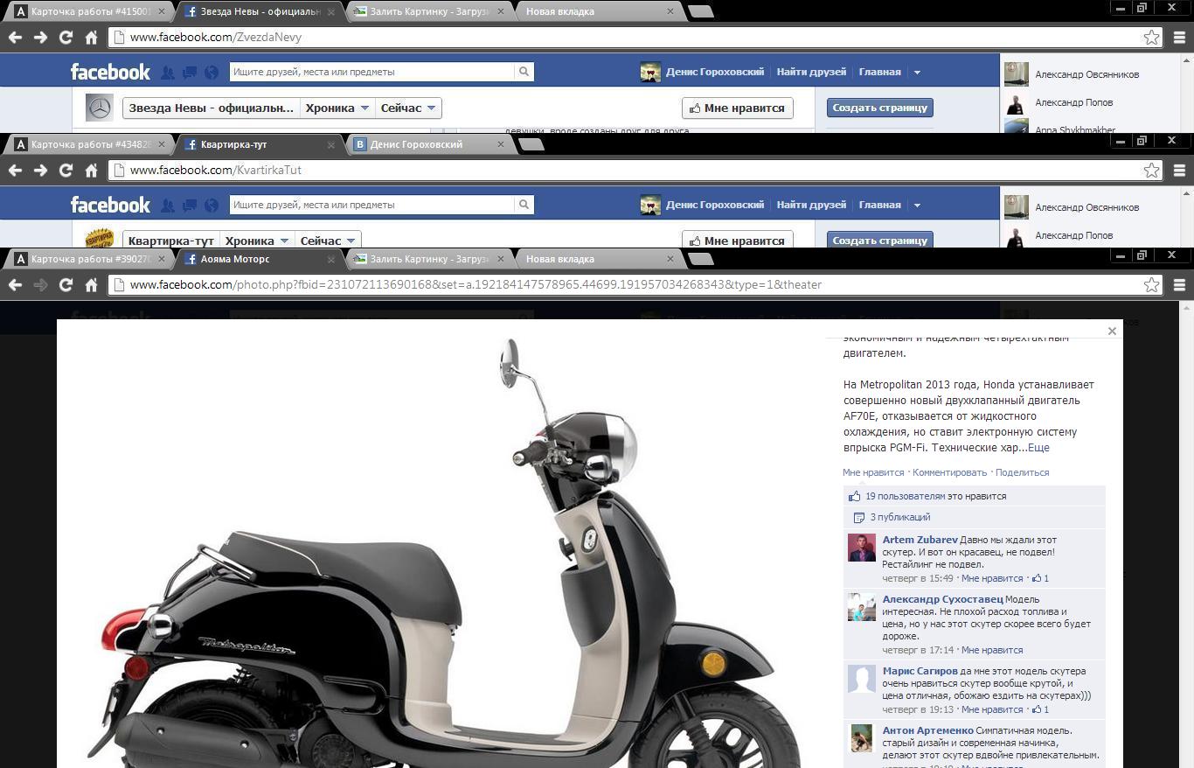Open Chrome home in Звезда Невы window
This screenshot has height=768, width=1194.
coord(91,38)
